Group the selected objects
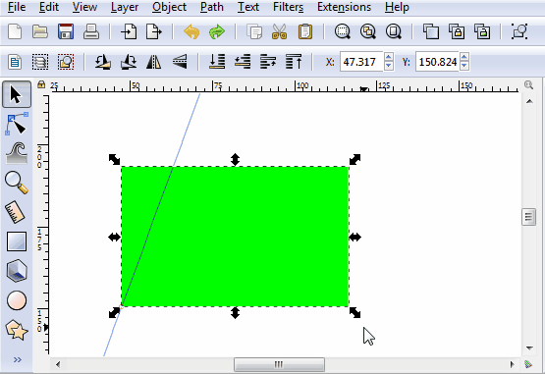This screenshot has width=545, height=374. pos(519,32)
